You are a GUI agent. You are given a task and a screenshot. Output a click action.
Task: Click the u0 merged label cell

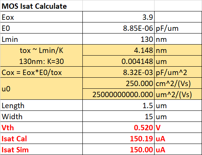click(x=41, y=89)
